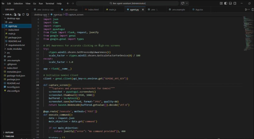
Task: Run the Python file with play icon
Action: pos(246,10)
